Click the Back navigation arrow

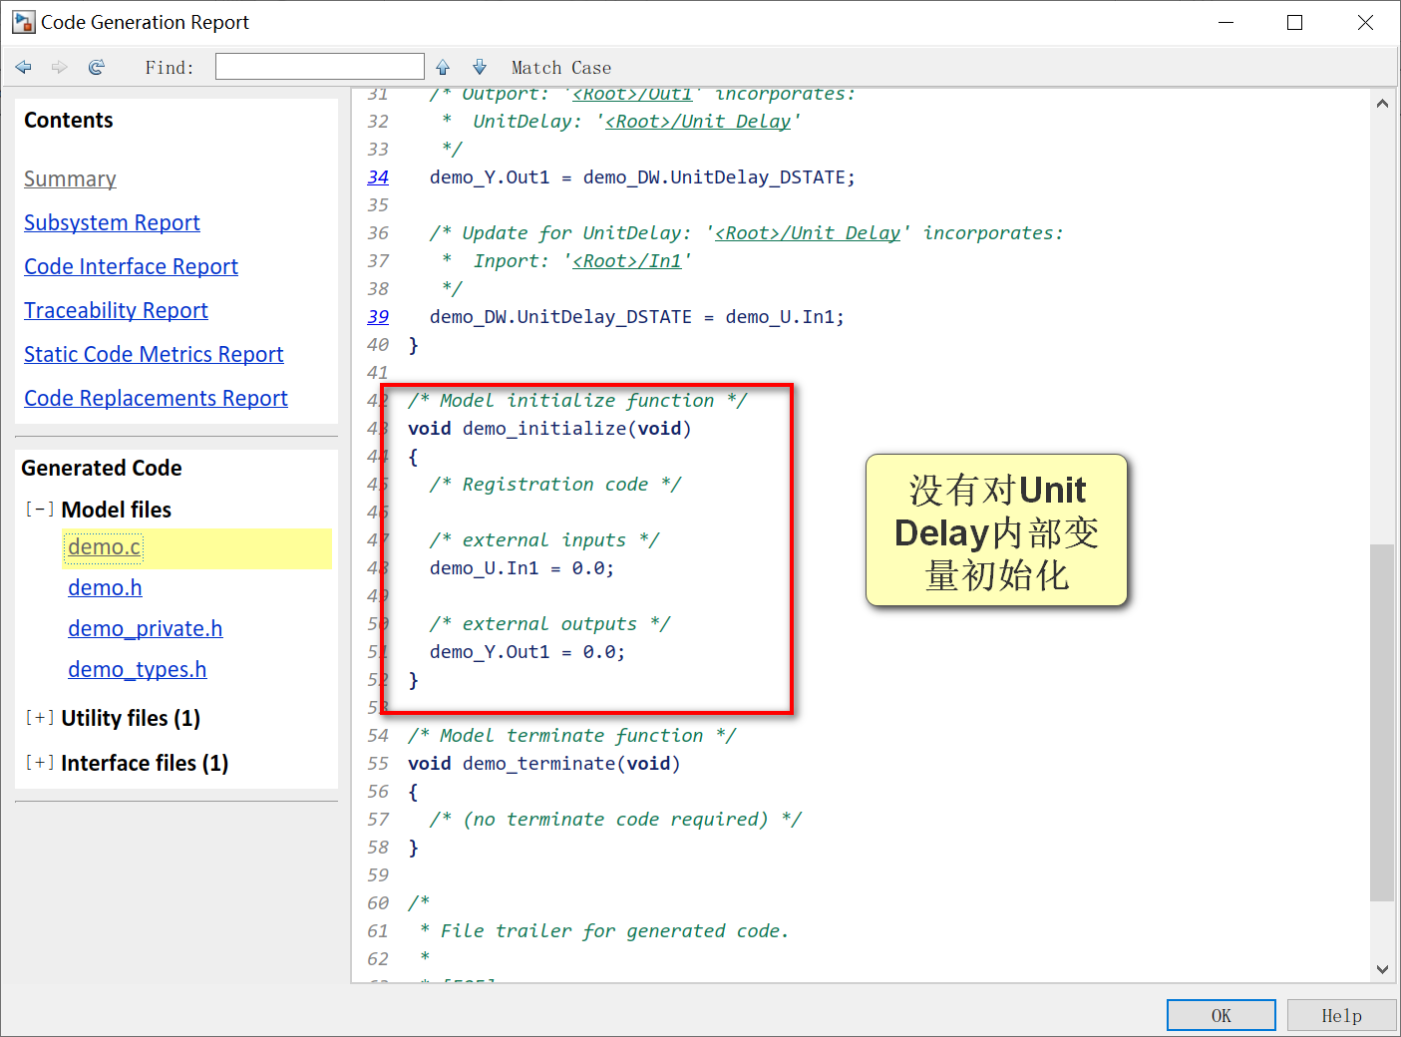pos(24,67)
